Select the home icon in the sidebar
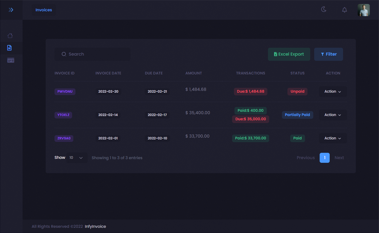379x233 pixels. (10, 35)
